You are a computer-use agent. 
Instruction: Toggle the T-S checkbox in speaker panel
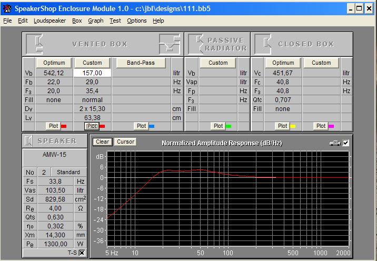82,253
